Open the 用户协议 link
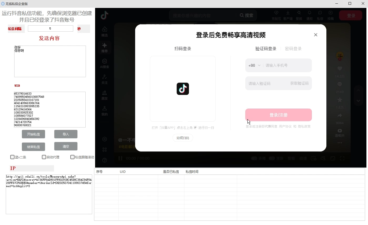The height and width of the screenshot is (225, 368). point(285,126)
